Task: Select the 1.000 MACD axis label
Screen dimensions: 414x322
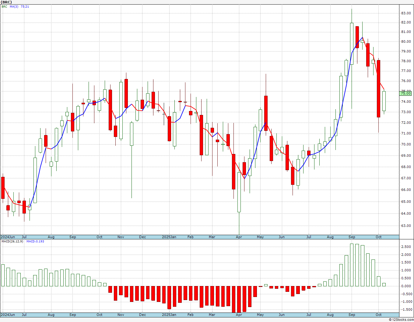Action: (406, 270)
